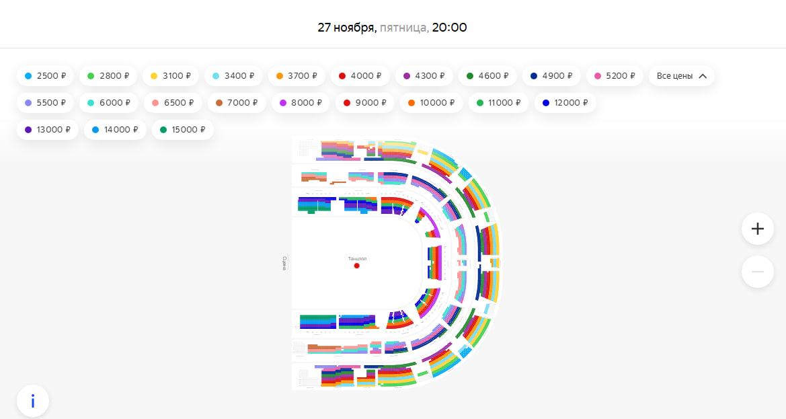Filter by 5500 ₽ tickets
The width and height of the screenshot is (786, 419).
tap(46, 103)
